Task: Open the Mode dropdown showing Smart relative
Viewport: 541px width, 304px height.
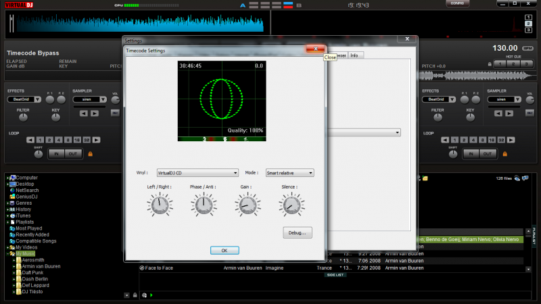Action: coord(289,173)
